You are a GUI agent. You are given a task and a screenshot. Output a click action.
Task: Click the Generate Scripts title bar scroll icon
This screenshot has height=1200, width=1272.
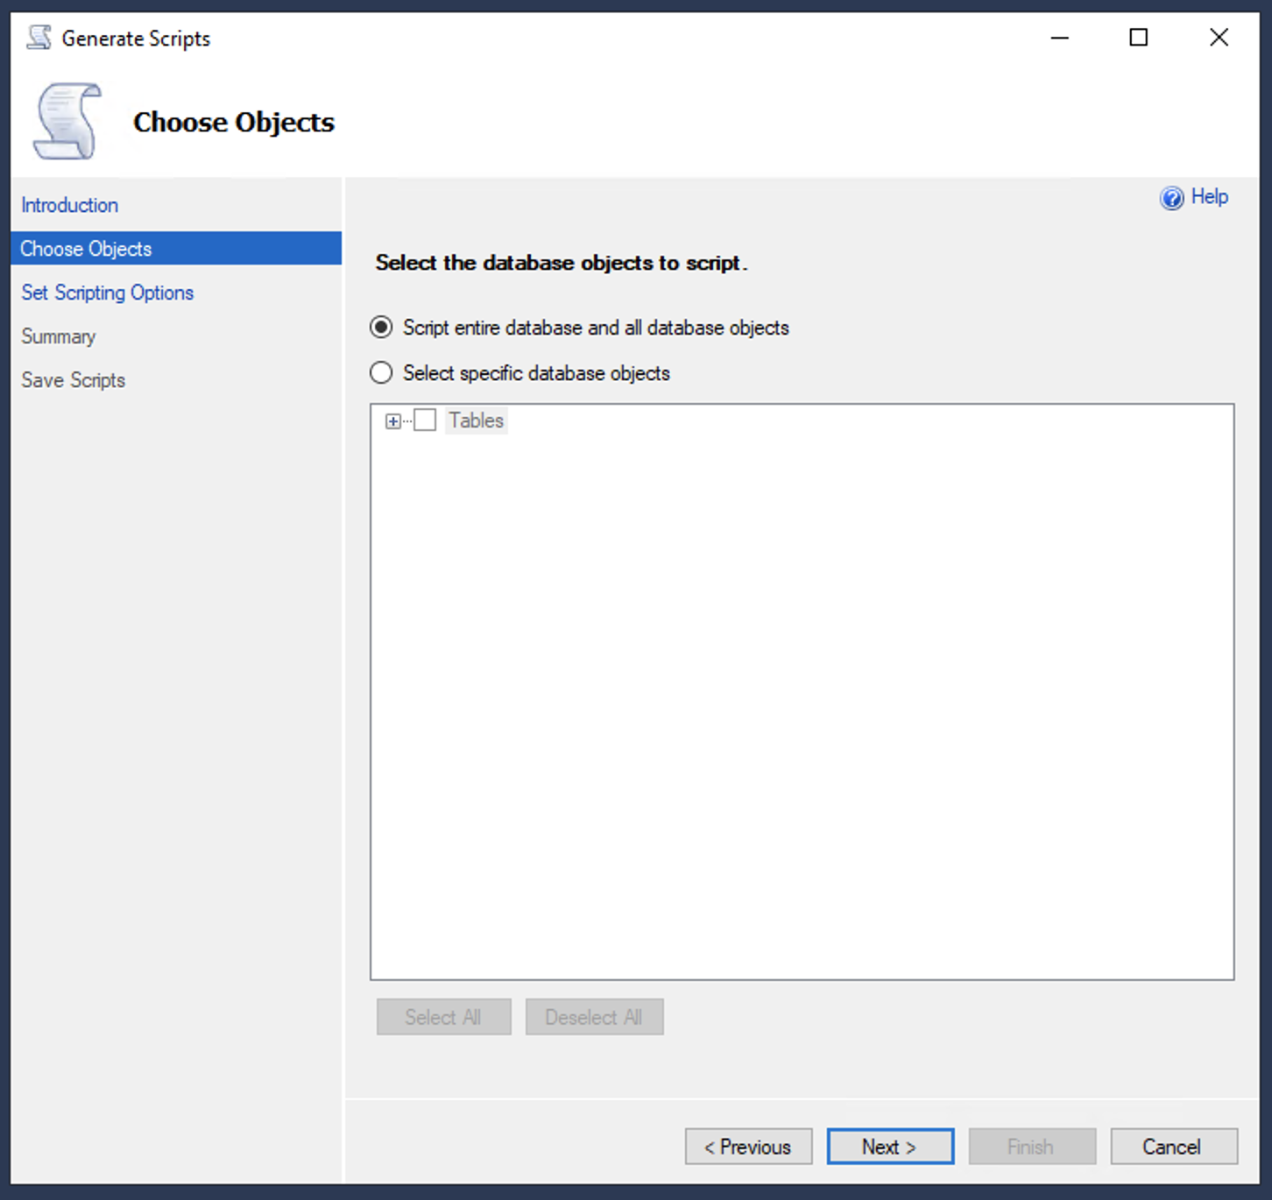tap(39, 38)
